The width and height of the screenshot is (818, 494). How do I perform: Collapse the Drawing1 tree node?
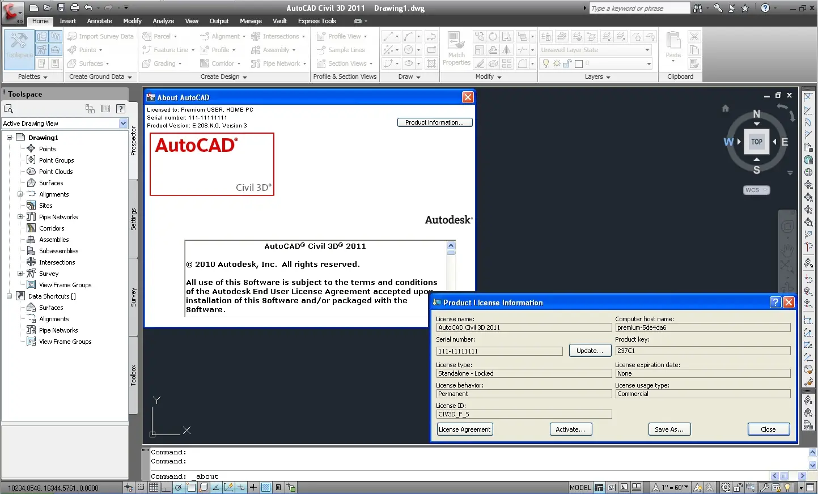9,137
